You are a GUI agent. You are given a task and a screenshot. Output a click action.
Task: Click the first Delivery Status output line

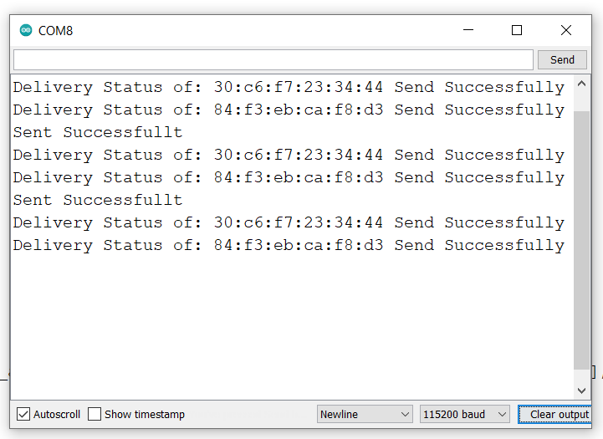click(x=289, y=87)
